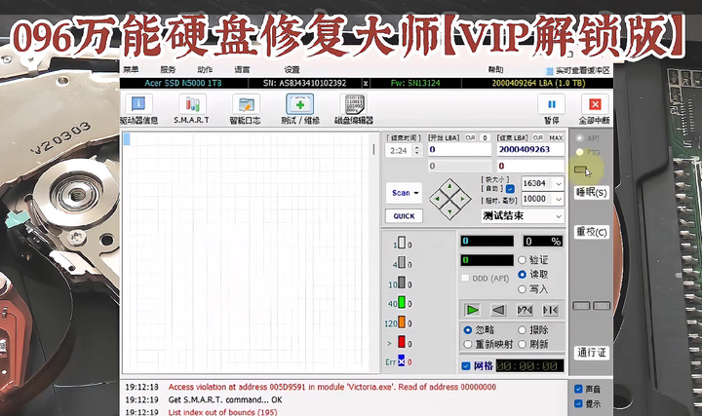Open the 语言 menu
This screenshot has height=416, width=702.
242,70
